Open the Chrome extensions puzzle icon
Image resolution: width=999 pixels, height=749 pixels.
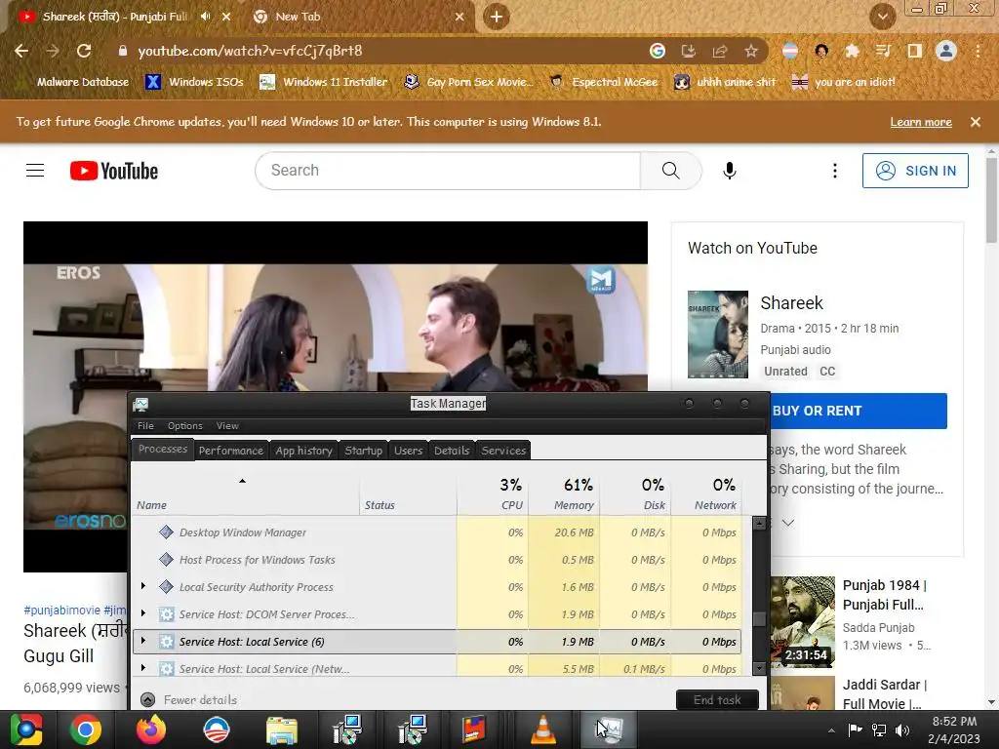point(852,51)
